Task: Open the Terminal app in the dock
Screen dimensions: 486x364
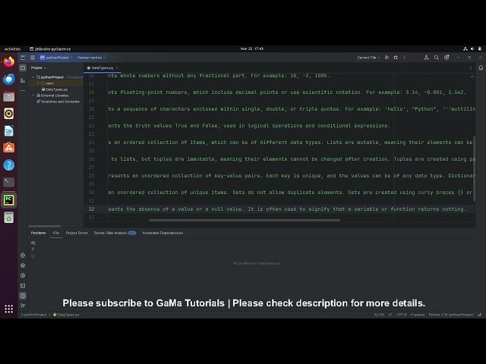Action: (x=8, y=182)
